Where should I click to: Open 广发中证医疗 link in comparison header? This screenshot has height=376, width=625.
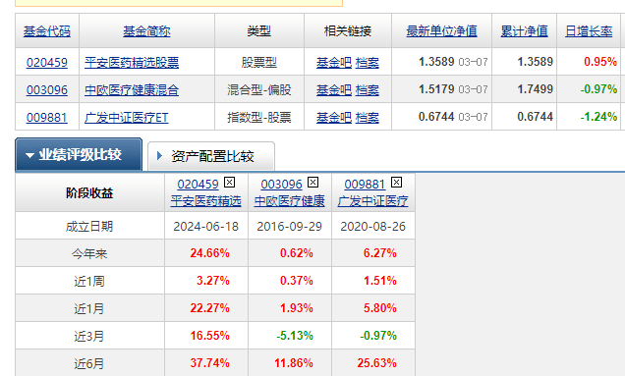click(x=373, y=200)
